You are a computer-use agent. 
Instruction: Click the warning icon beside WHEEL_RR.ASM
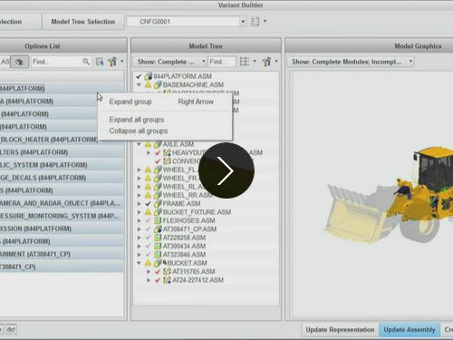(148, 195)
